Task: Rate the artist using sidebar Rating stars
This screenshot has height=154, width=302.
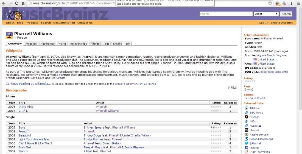Action: click(250, 81)
